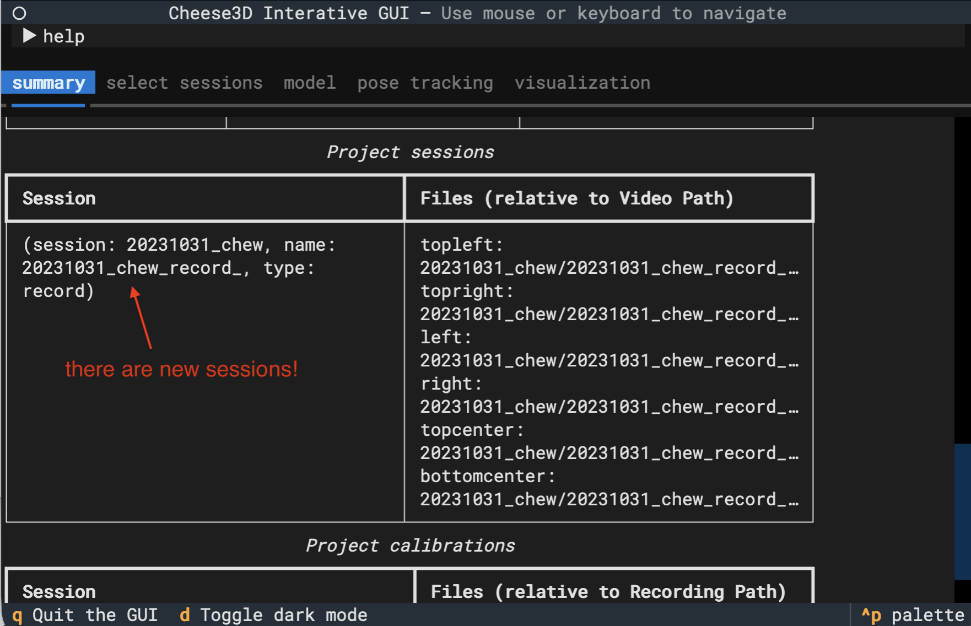971x626 pixels.
Task: Switch to the select sessions tab
Action: (185, 82)
